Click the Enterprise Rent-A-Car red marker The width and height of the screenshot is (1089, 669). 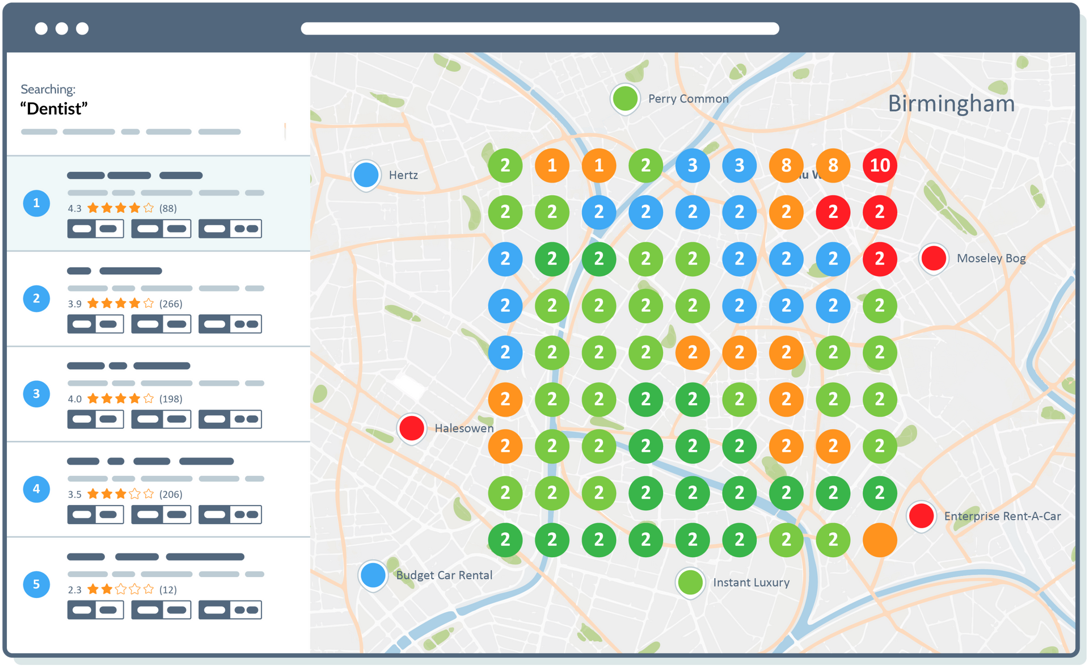921,516
